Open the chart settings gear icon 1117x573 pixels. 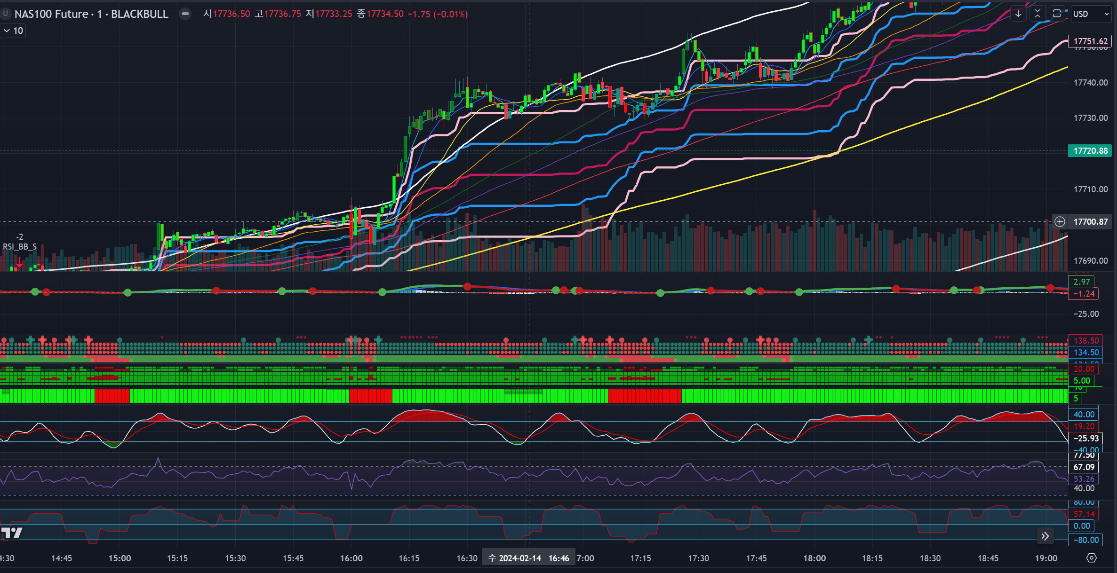[1092, 558]
